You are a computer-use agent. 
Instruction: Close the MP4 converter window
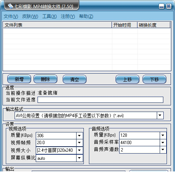tap(169, 6)
